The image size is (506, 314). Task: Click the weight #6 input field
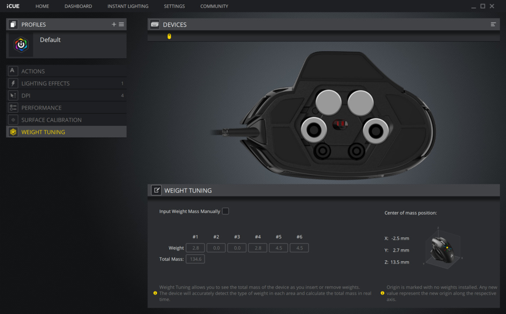click(299, 248)
